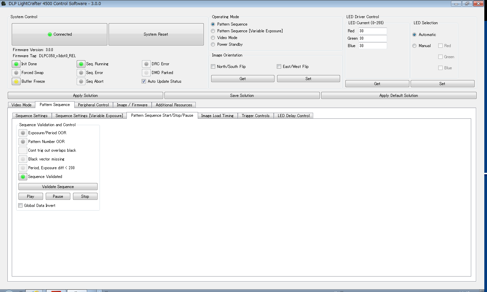Play the pattern sequence

click(31, 196)
